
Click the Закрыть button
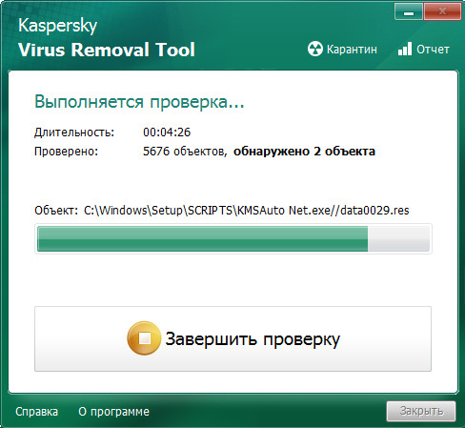tap(421, 411)
